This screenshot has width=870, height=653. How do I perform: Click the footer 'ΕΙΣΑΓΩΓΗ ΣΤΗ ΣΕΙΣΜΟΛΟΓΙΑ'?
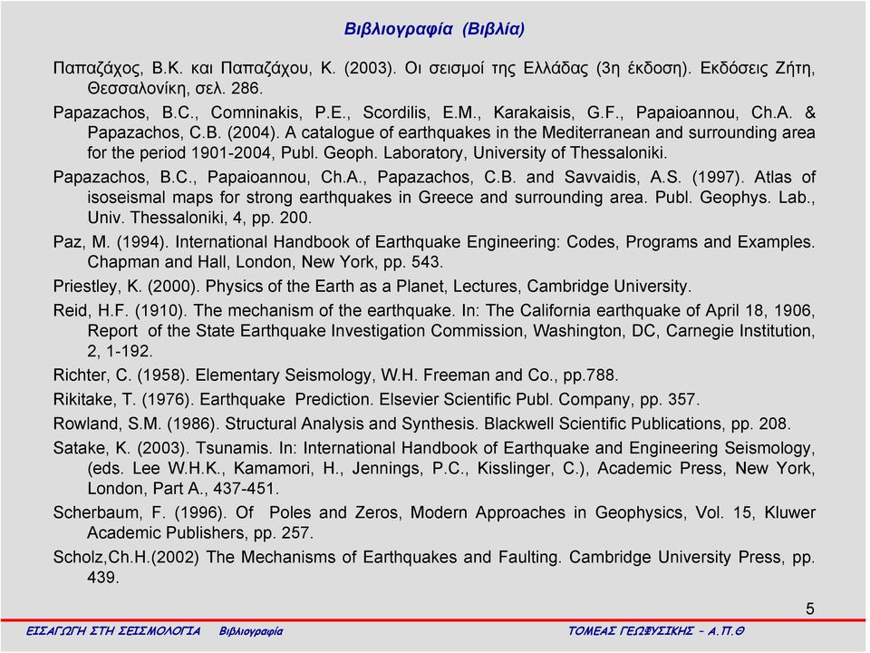point(113,631)
